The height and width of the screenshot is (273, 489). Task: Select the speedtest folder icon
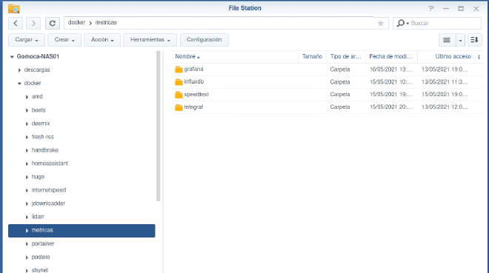tap(179, 94)
